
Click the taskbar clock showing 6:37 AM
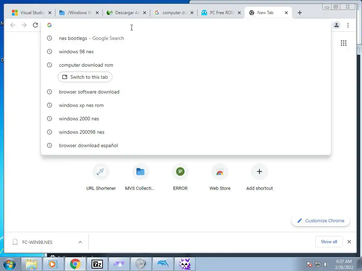[344, 264]
